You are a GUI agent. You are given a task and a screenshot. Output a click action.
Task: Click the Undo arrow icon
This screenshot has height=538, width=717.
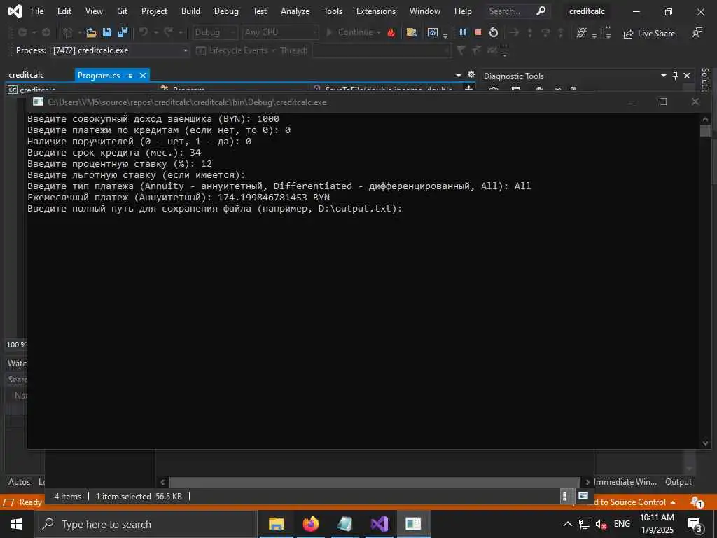pos(144,32)
